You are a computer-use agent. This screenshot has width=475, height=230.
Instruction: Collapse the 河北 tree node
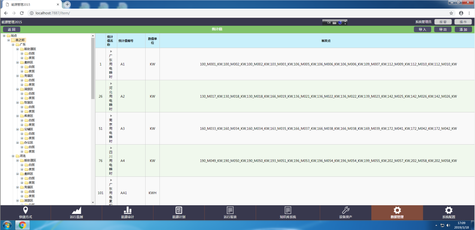click(x=13, y=156)
